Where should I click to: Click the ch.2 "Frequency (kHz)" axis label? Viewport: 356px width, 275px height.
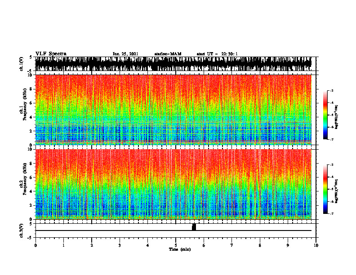25,179
